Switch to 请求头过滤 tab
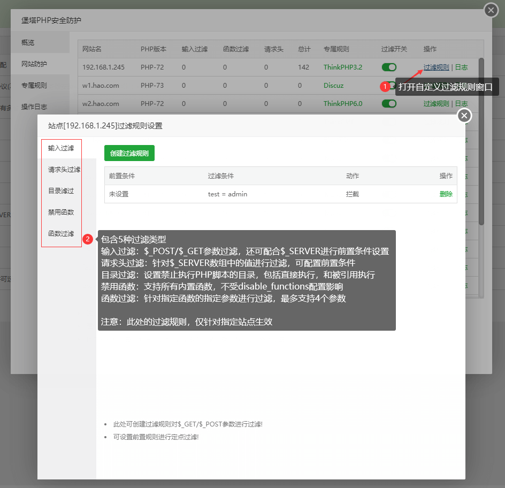Image resolution: width=505 pixels, height=488 pixels. click(x=64, y=170)
